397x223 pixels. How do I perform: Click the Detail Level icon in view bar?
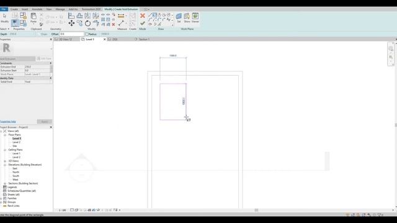tap(72, 210)
